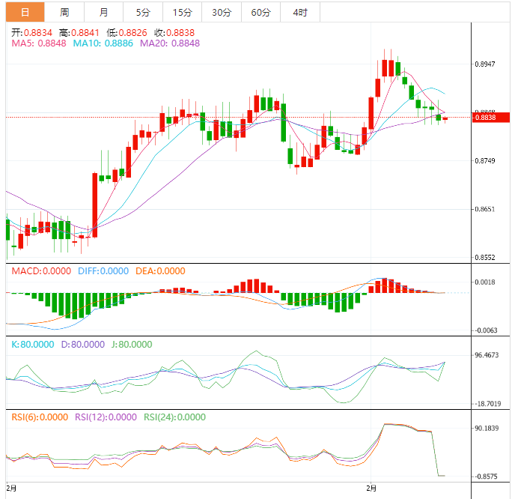Click the MA5 indicator label
Viewport: 512px width, 499px height.
tap(39, 43)
